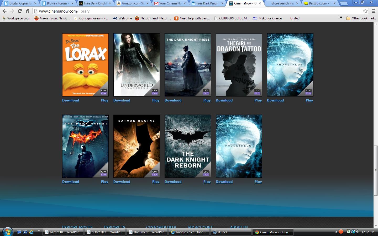Select The Dark Knight Reborn poster
The height and width of the screenshot is (236, 378).
point(188,146)
